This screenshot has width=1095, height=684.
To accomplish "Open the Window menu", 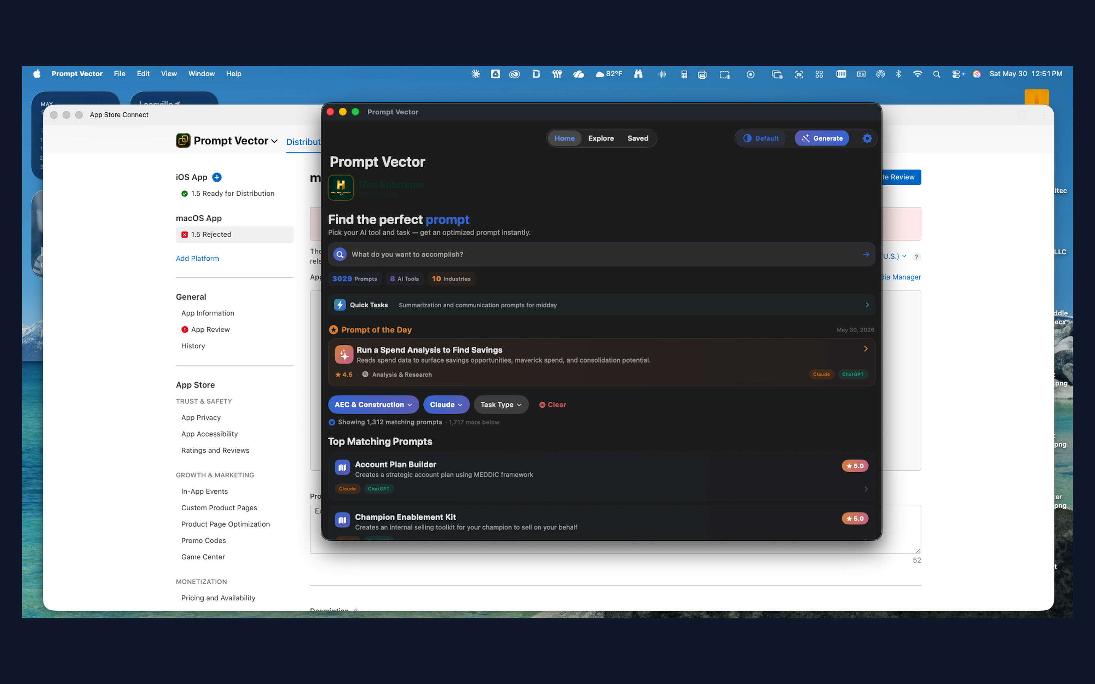I will point(202,74).
